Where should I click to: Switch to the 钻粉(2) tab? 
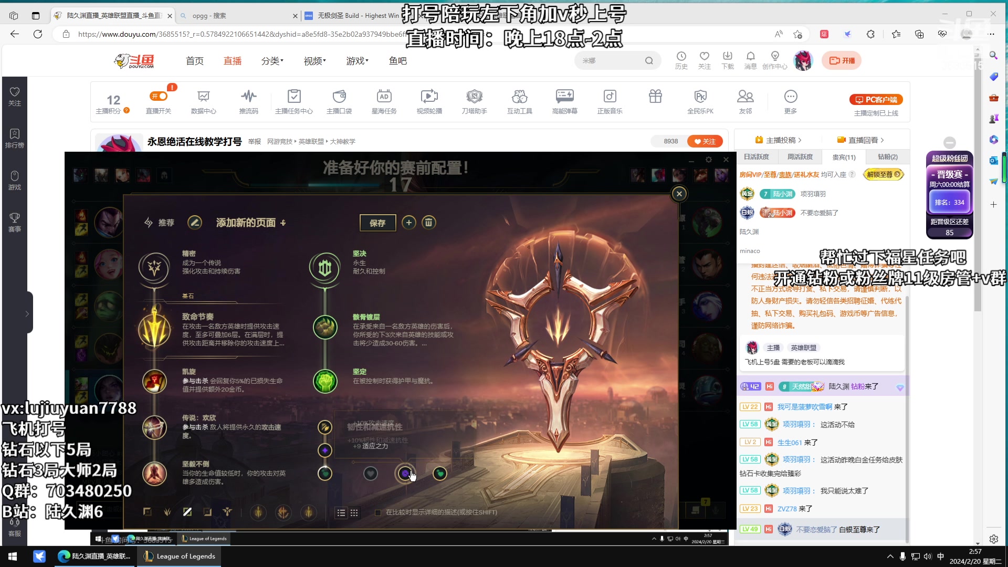[888, 157]
